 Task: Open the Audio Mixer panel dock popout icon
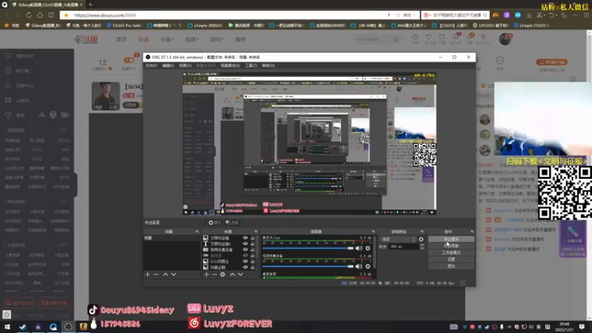tap(373, 232)
